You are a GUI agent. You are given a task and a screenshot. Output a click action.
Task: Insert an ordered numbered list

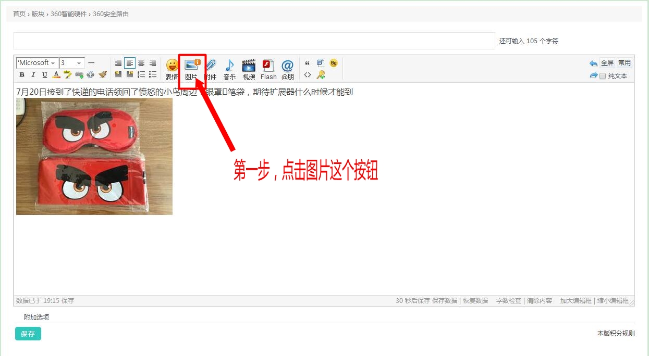tap(141, 75)
